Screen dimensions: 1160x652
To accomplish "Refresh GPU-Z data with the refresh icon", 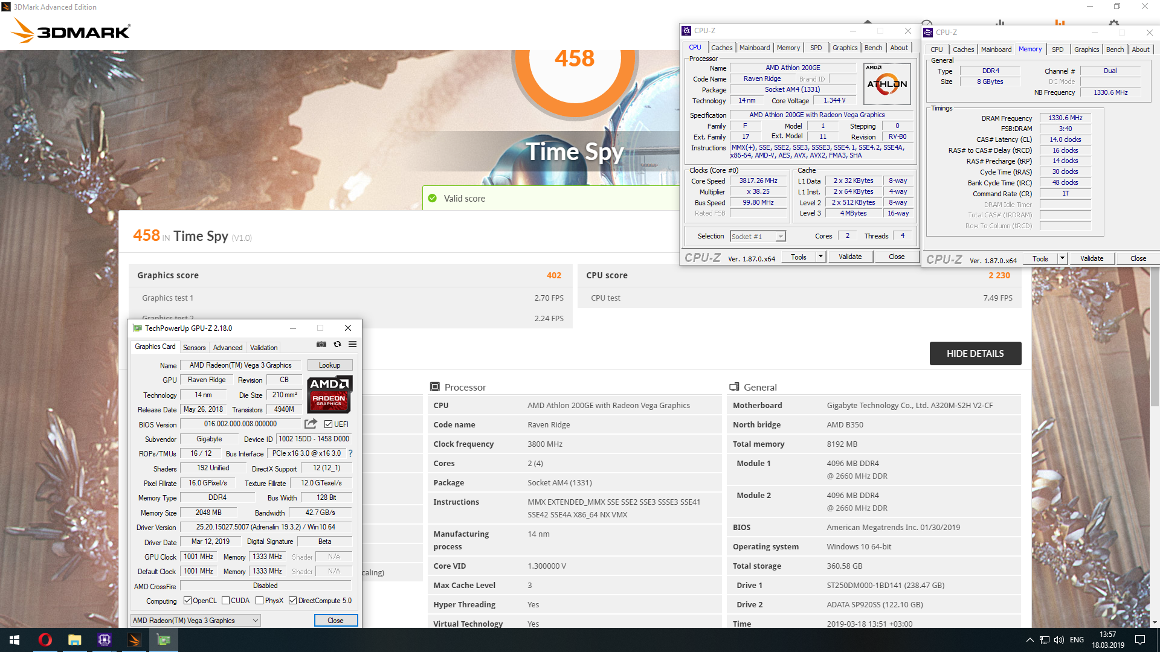I will tap(337, 344).
